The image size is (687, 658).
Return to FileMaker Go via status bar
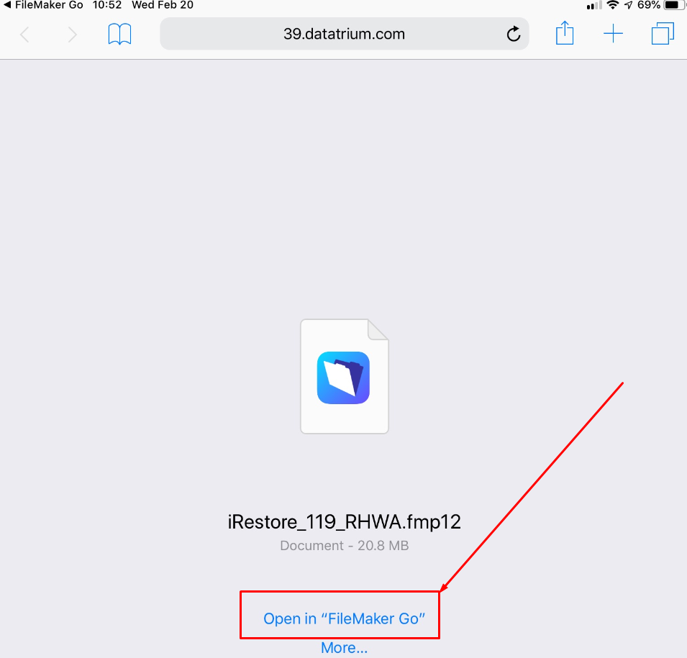(43, 5)
